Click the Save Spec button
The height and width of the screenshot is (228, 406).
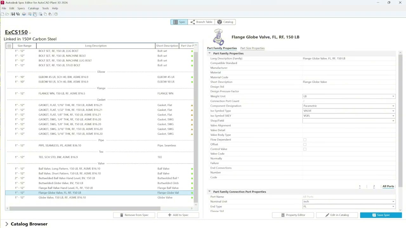tap(381, 215)
